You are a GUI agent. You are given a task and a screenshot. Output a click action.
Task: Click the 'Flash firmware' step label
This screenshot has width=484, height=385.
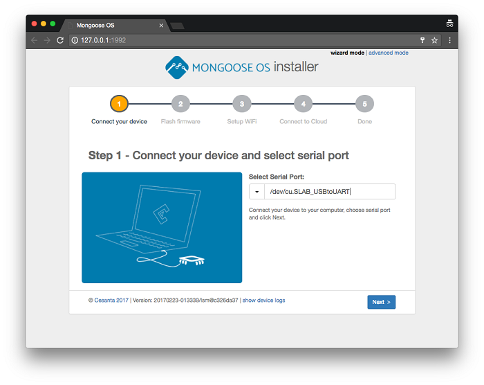(180, 122)
